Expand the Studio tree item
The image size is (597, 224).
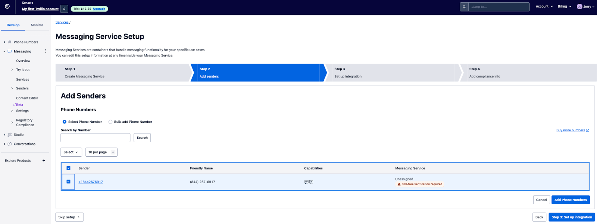(4, 135)
